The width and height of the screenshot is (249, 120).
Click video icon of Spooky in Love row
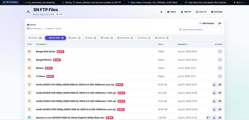click(29, 117)
